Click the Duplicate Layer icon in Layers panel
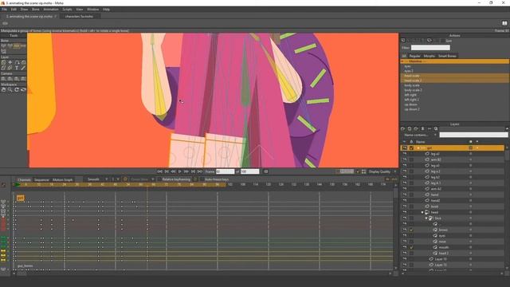Viewport: 510px width, 287px height. (410, 129)
